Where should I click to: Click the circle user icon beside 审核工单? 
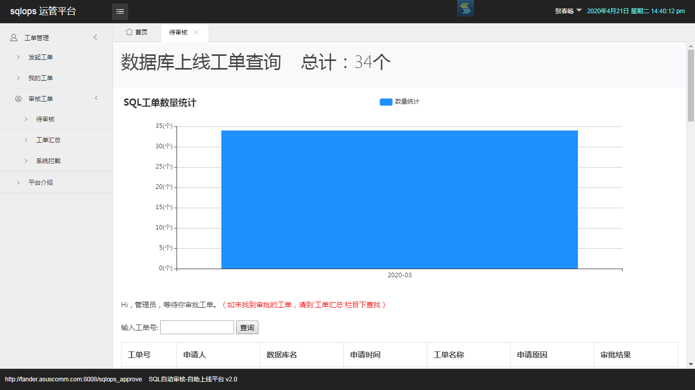(18, 99)
